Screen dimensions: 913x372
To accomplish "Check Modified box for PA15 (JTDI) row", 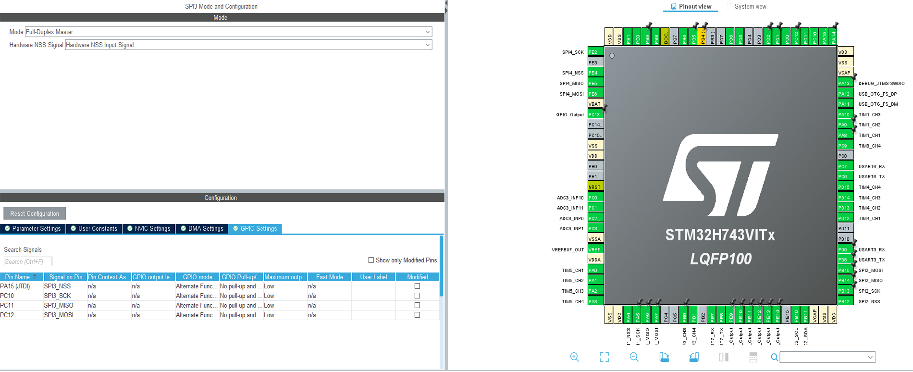I will pos(417,286).
